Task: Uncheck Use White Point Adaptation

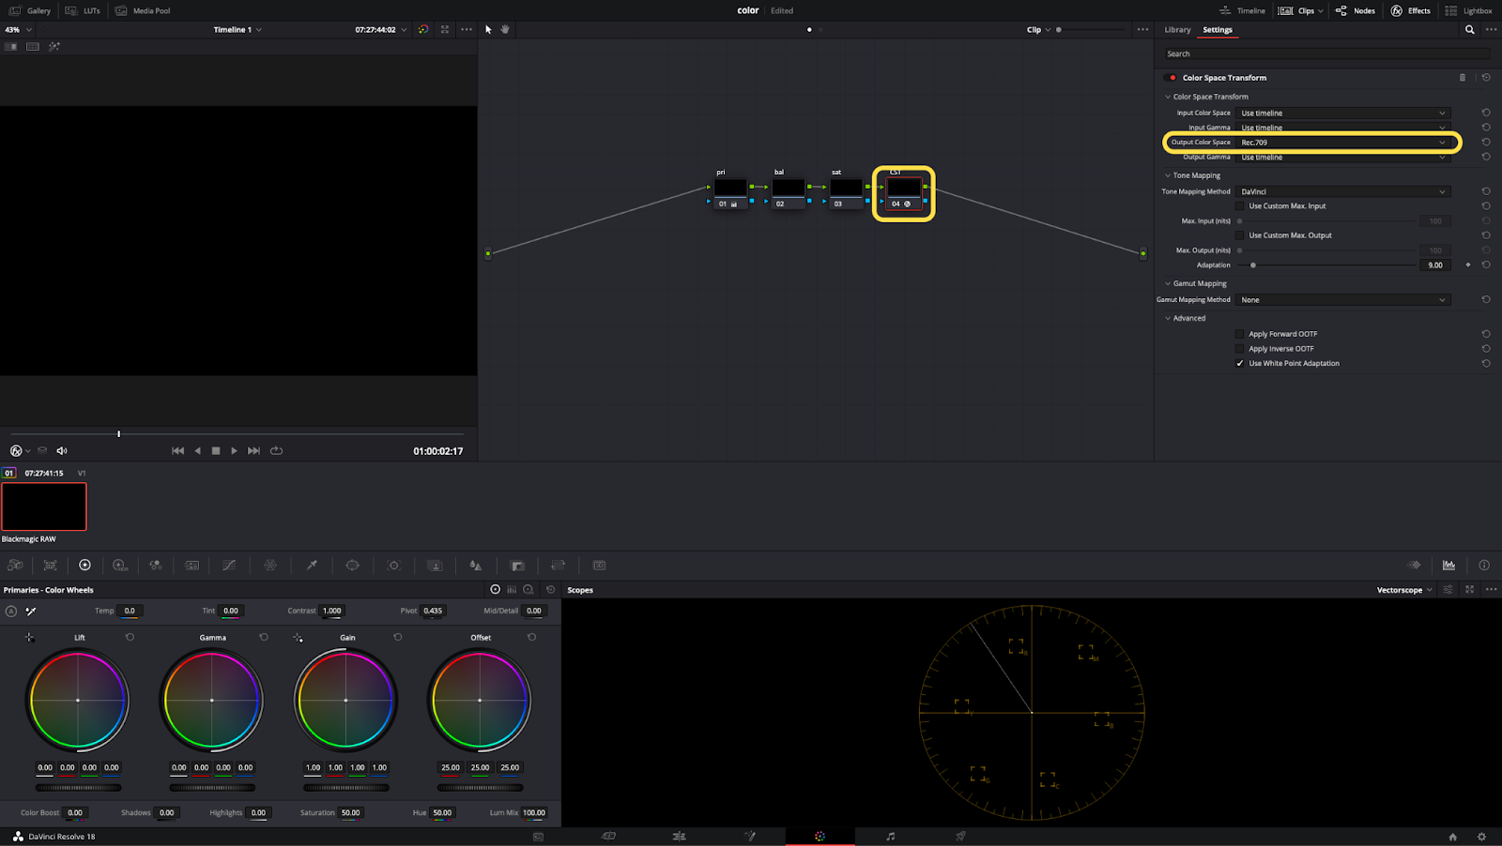Action: [x=1239, y=364]
